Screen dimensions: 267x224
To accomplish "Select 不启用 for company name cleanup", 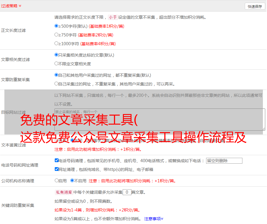I will [72, 181].
